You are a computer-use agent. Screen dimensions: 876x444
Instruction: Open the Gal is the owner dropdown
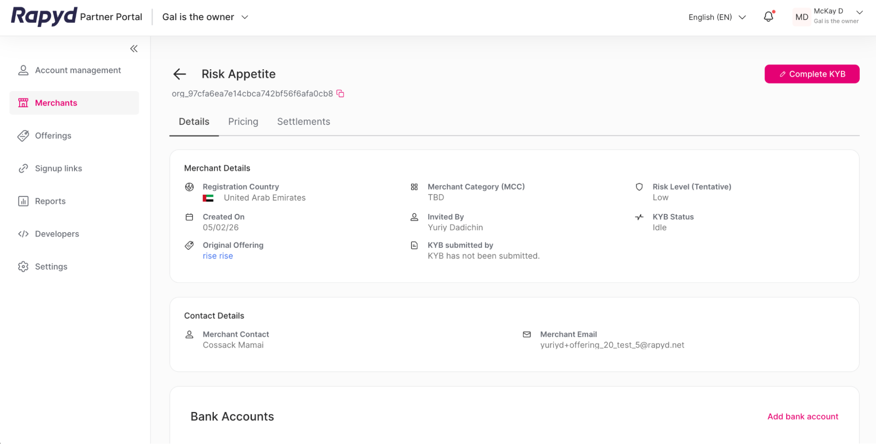(205, 17)
